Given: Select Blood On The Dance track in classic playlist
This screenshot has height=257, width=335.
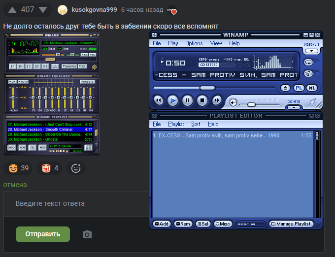Looking at the screenshot, I should (x=50, y=134).
